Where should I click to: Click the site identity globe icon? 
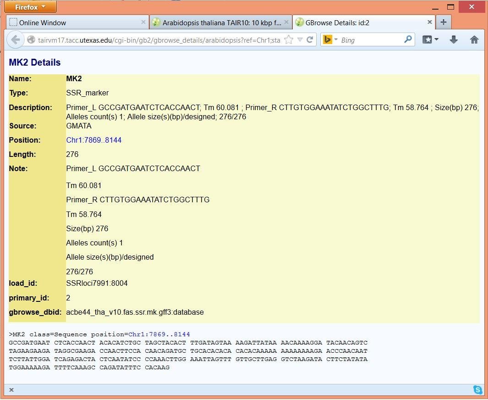coord(31,40)
